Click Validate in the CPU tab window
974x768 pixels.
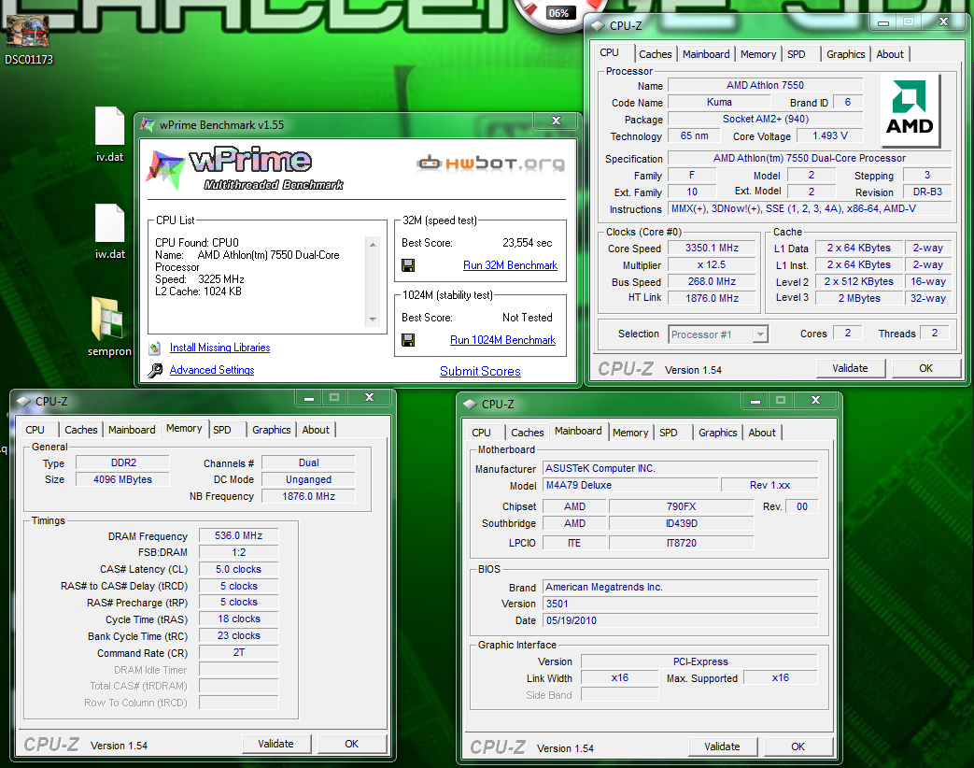coord(850,368)
